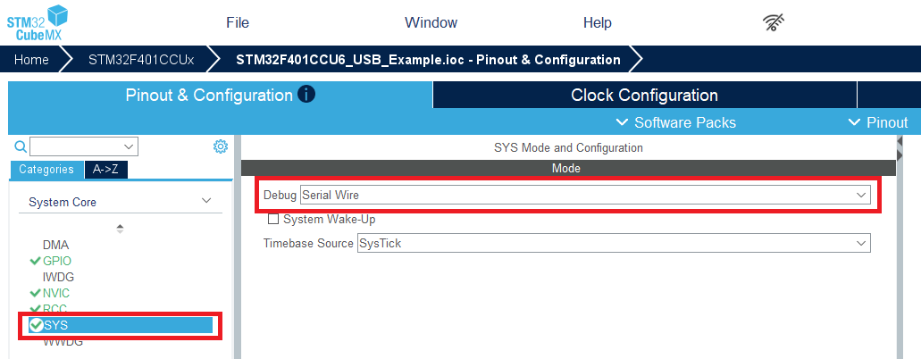Switch to the A->Z tab
Viewport: 921px width, 359px height.
click(106, 170)
